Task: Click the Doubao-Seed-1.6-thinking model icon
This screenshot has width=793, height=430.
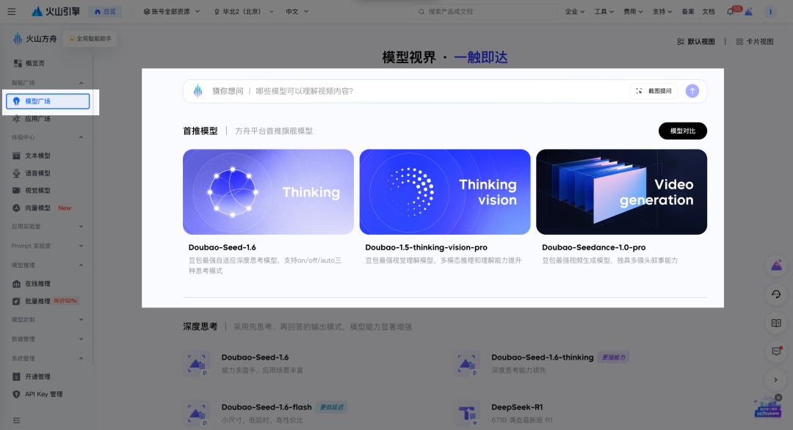Action: (x=466, y=363)
